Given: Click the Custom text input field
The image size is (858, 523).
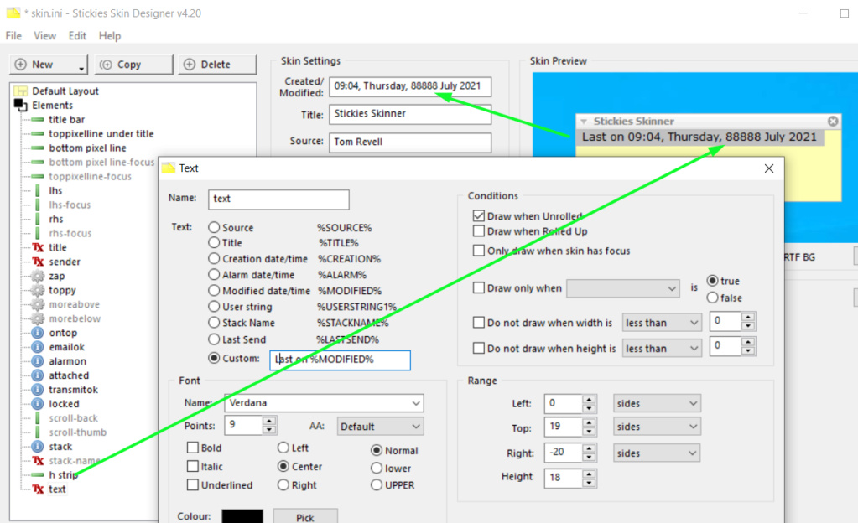Looking at the screenshot, I should [340, 360].
